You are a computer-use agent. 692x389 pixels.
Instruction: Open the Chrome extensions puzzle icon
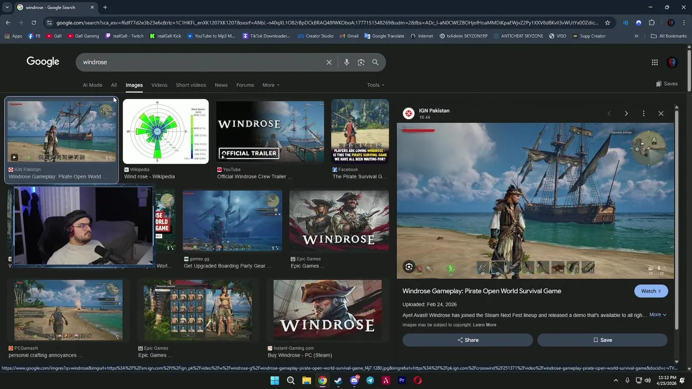click(x=651, y=23)
